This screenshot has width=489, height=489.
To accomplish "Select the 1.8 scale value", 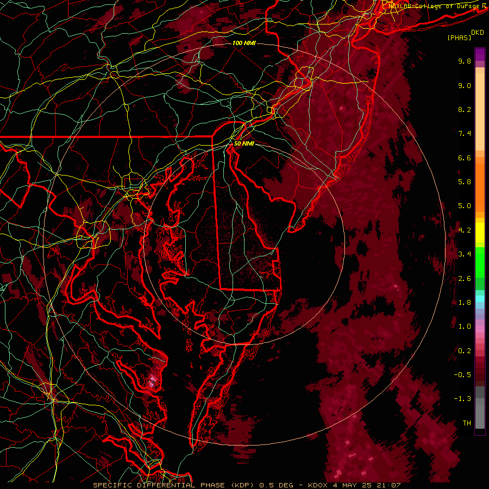I will coord(465,303).
